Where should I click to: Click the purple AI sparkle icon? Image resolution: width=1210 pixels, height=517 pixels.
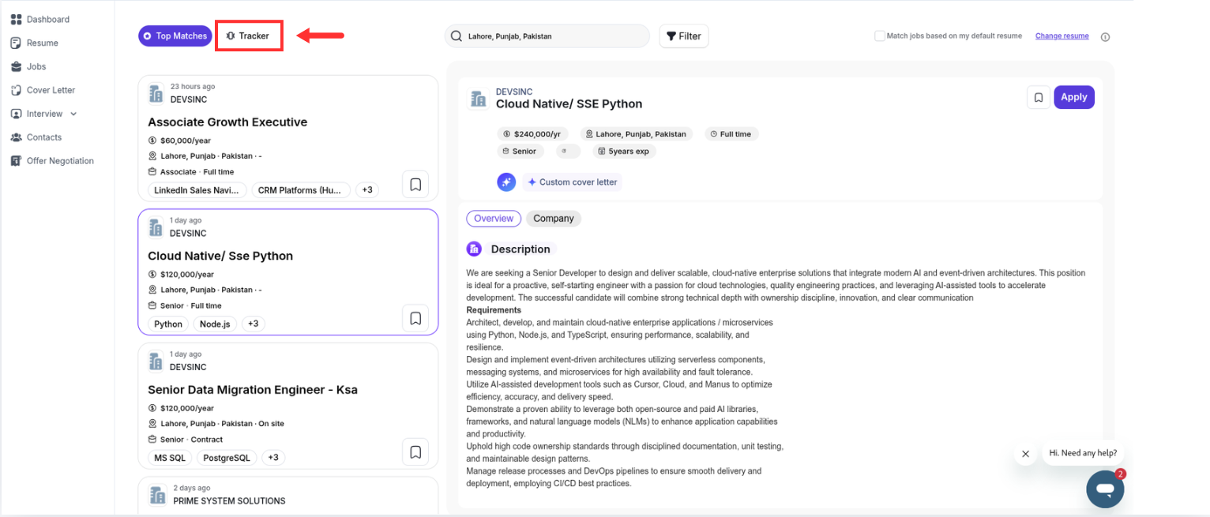tap(506, 182)
